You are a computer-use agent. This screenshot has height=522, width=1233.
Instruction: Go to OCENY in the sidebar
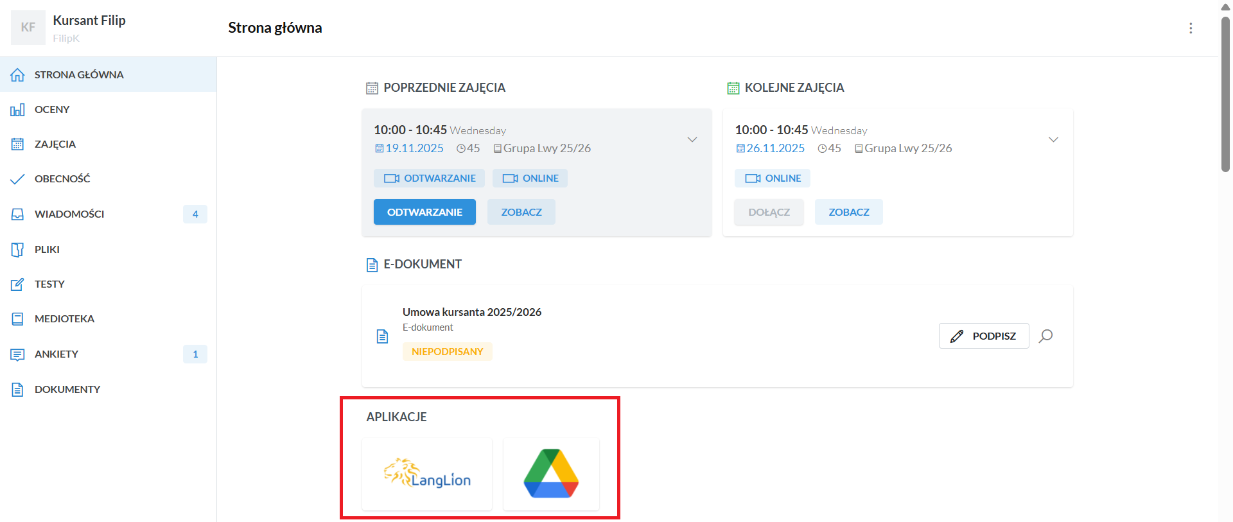tap(52, 110)
